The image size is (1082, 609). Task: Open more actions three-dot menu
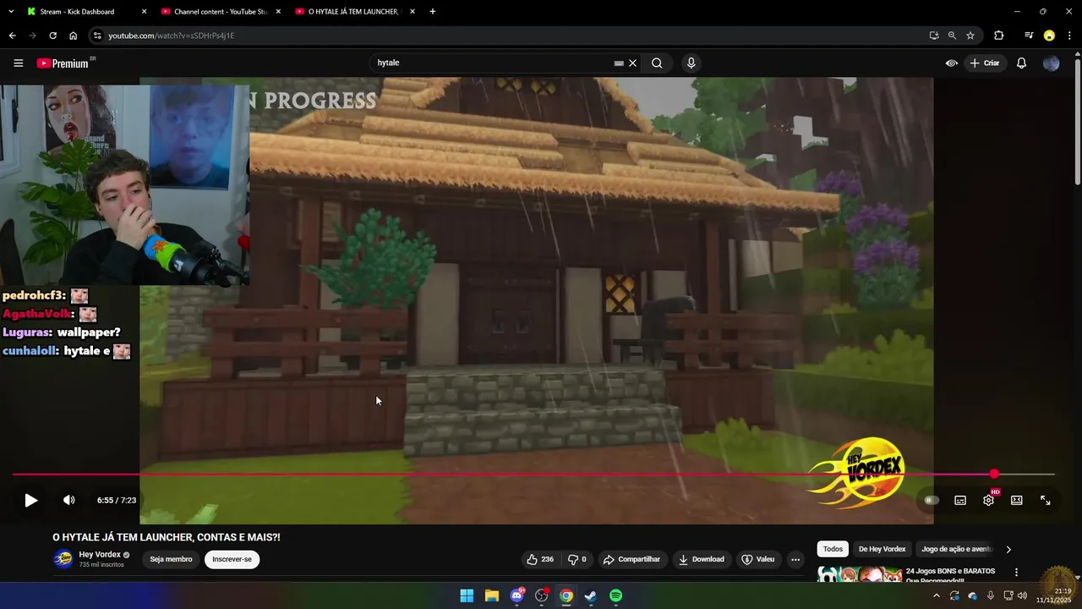point(795,559)
